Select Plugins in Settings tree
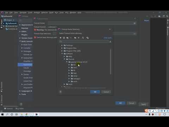The height and width of the screenshot is (127, 169). pyautogui.click(x=24, y=35)
